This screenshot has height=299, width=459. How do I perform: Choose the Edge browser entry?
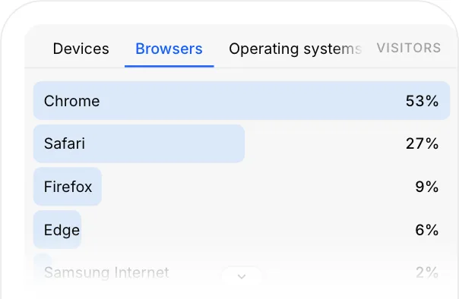point(62,230)
